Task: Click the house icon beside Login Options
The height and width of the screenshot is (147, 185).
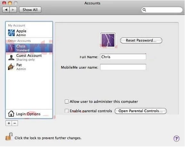Action: point(11,113)
